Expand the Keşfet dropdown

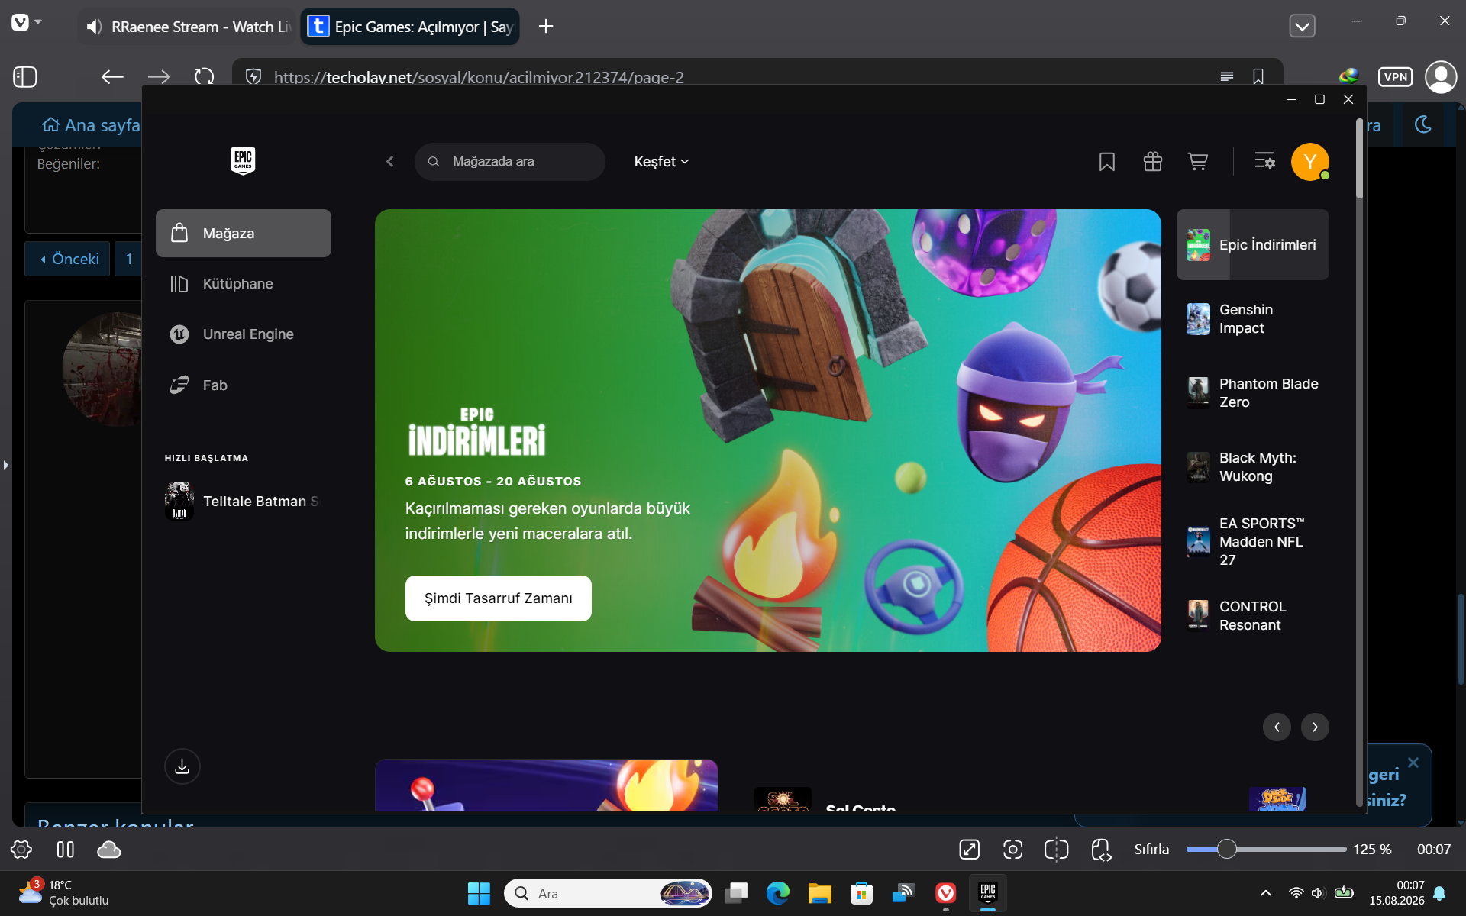point(661,162)
